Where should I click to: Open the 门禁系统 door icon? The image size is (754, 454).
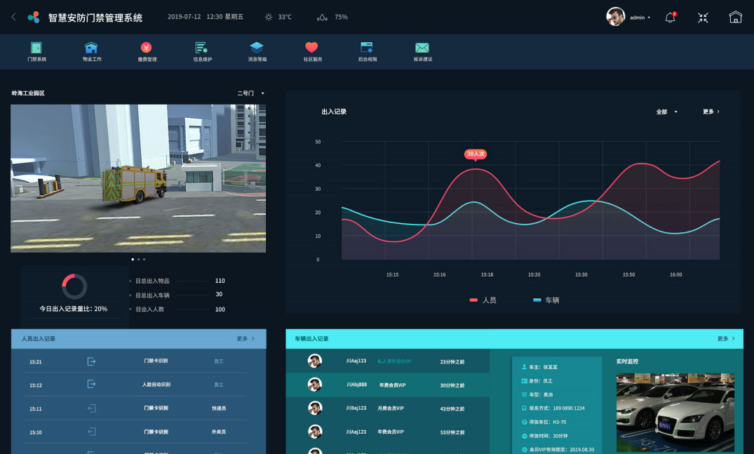coord(36,48)
